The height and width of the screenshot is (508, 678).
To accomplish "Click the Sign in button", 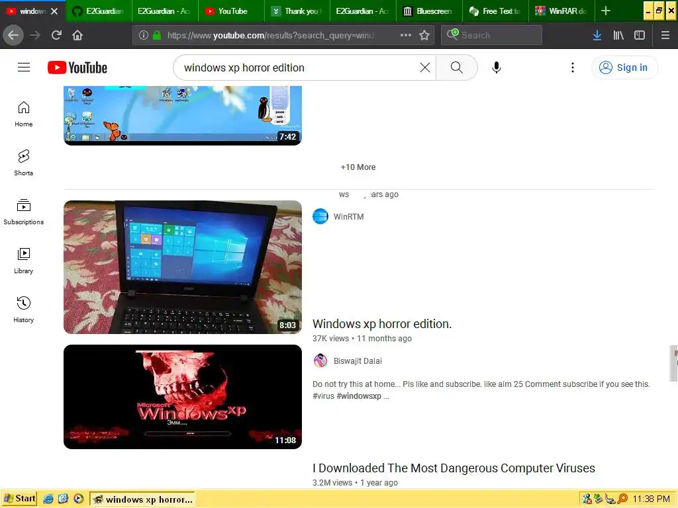I will (x=624, y=67).
